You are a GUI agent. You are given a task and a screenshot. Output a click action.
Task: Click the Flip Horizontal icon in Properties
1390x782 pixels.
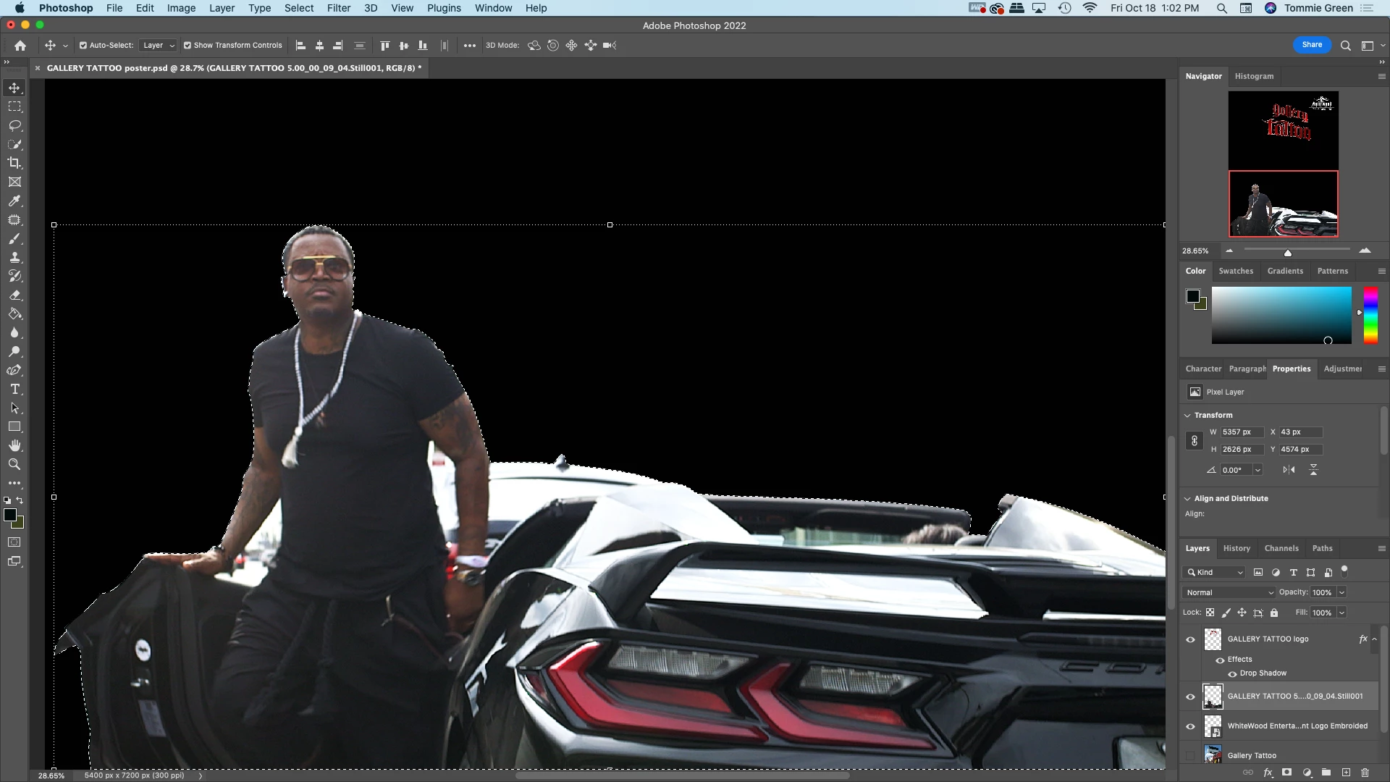click(1289, 470)
